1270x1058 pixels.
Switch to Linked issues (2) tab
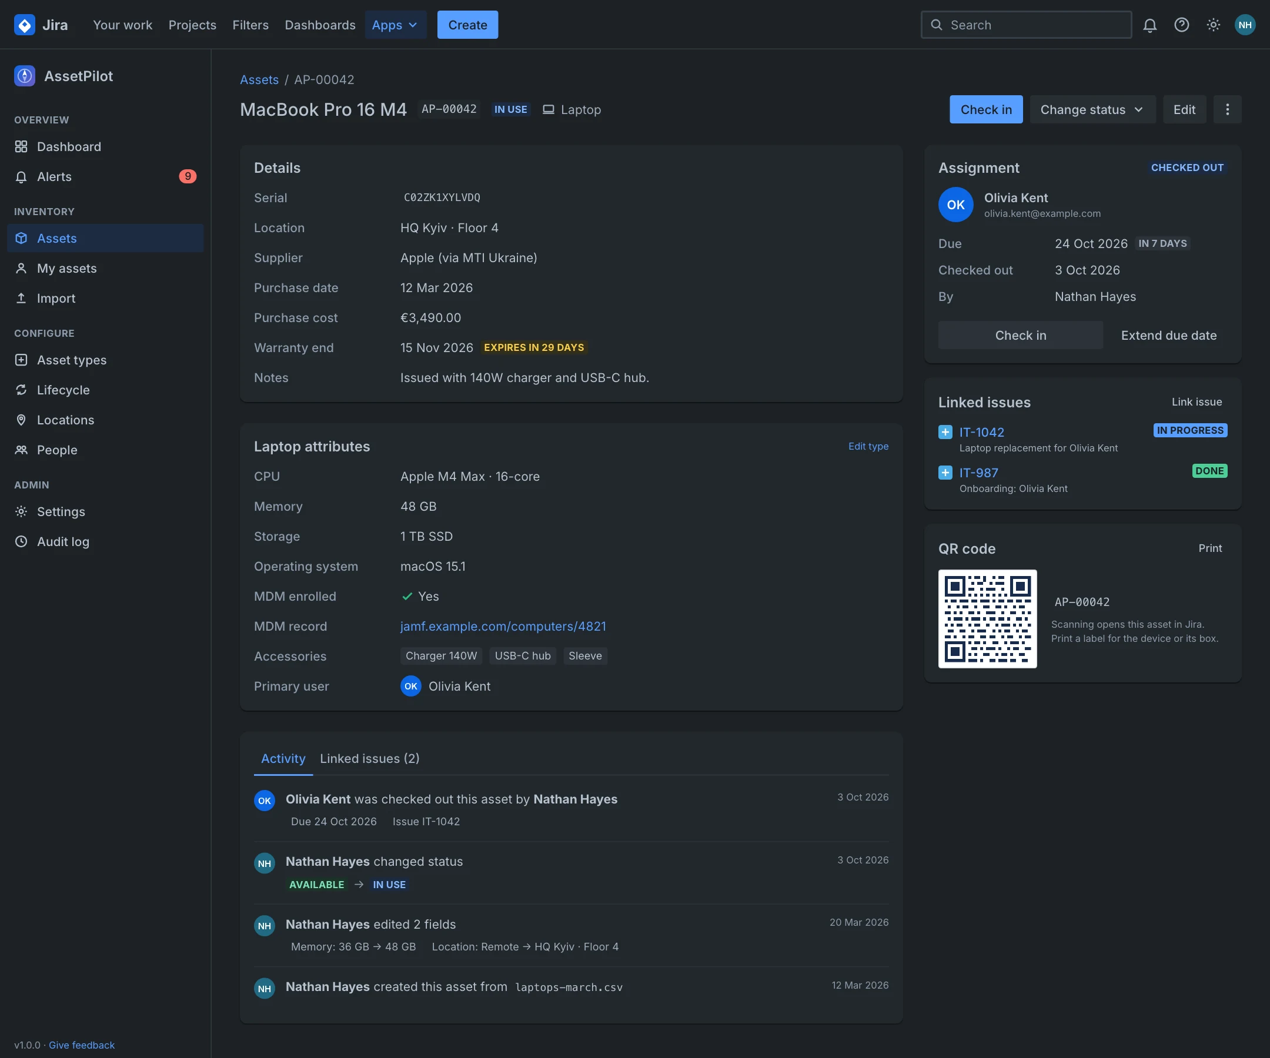(369, 759)
